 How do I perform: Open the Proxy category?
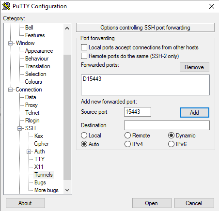(31, 105)
